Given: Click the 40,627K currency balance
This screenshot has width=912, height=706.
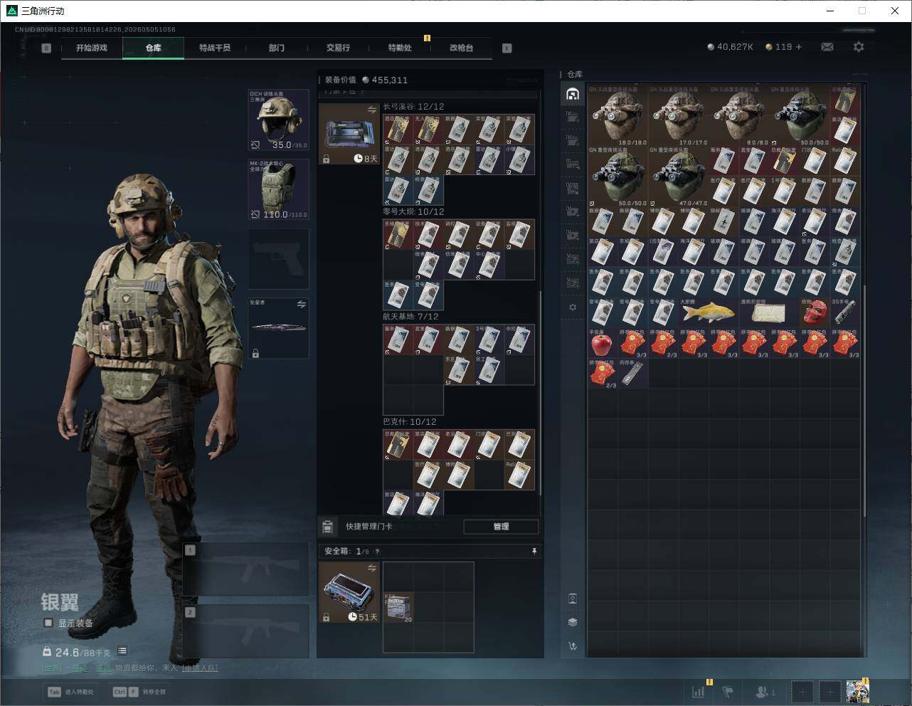Looking at the screenshot, I should coord(730,47).
